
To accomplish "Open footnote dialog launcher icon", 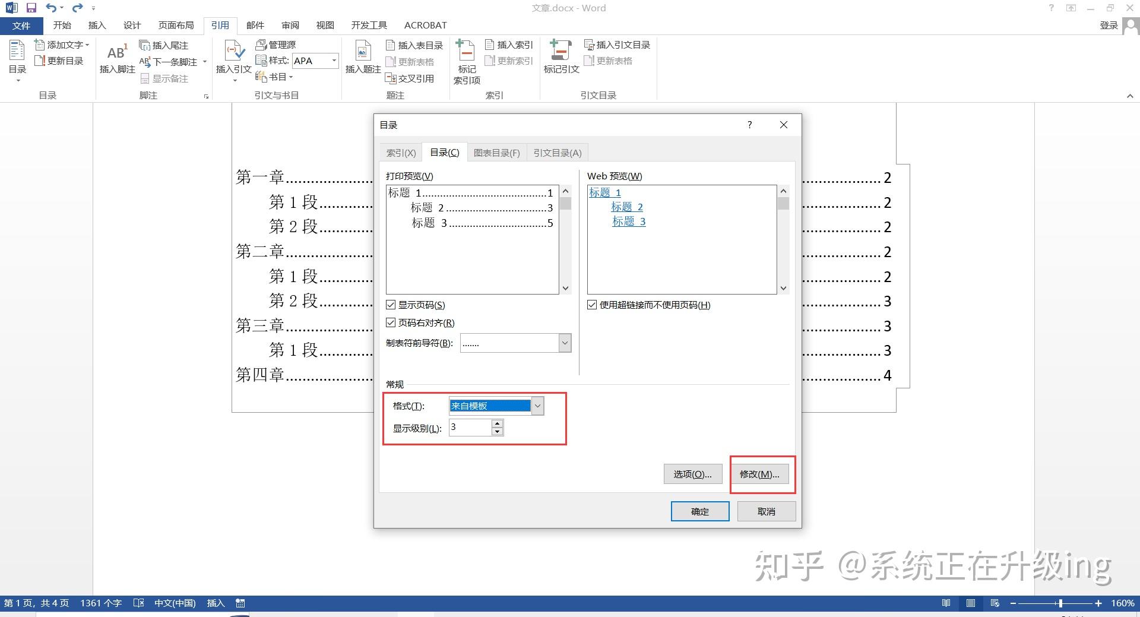I will tap(206, 96).
